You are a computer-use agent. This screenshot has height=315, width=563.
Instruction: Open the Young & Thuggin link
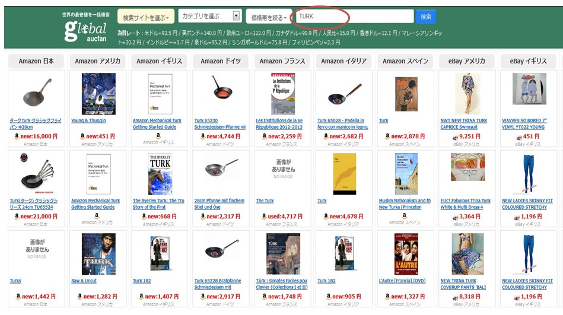pyautogui.click(x=88, y=120)
